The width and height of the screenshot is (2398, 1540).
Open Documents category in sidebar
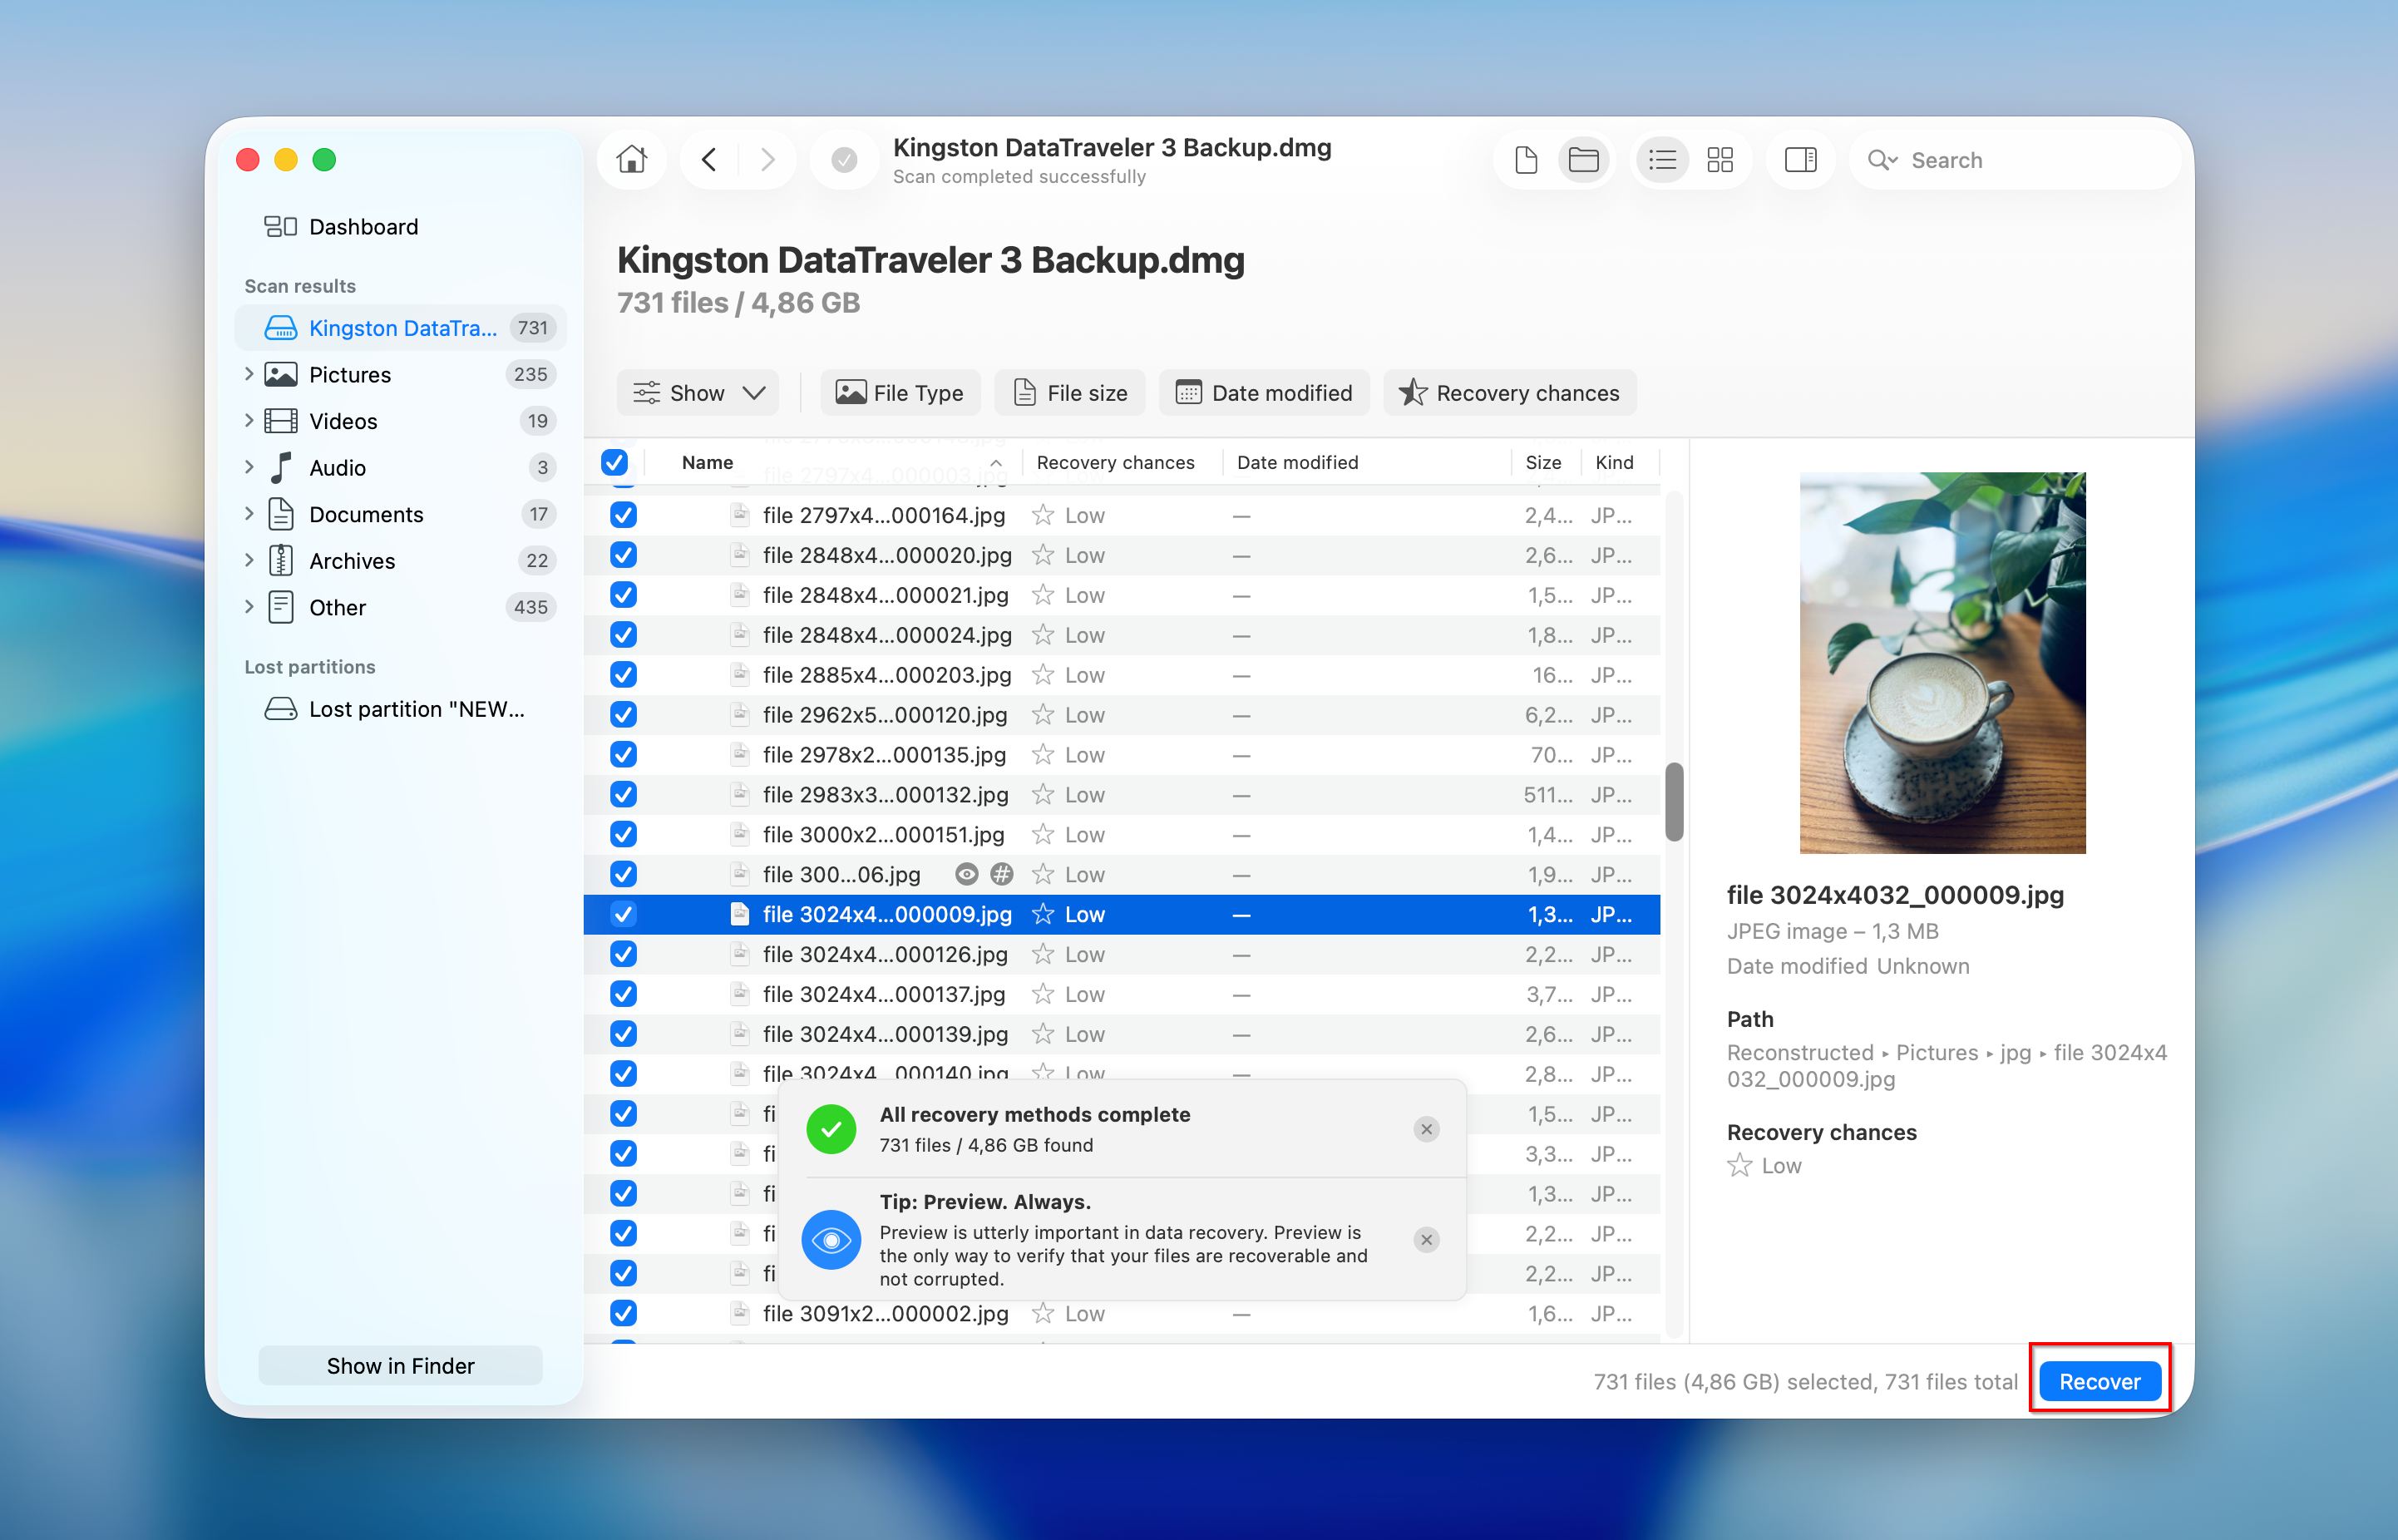400,514
